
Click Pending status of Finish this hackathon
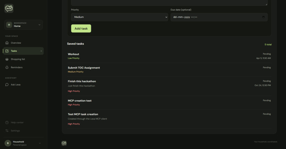(267, 81)
